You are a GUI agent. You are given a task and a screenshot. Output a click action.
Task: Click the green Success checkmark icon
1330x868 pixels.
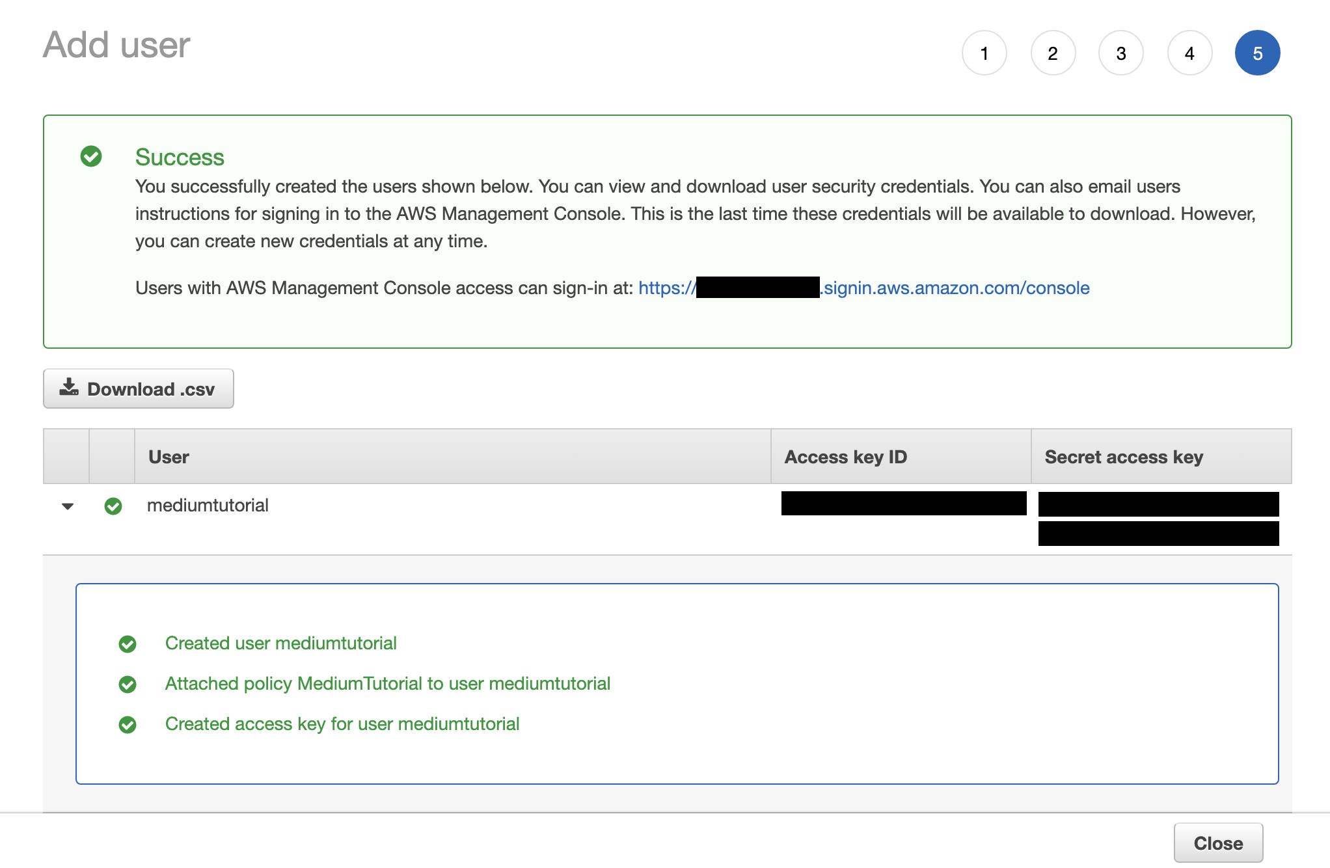91,156
